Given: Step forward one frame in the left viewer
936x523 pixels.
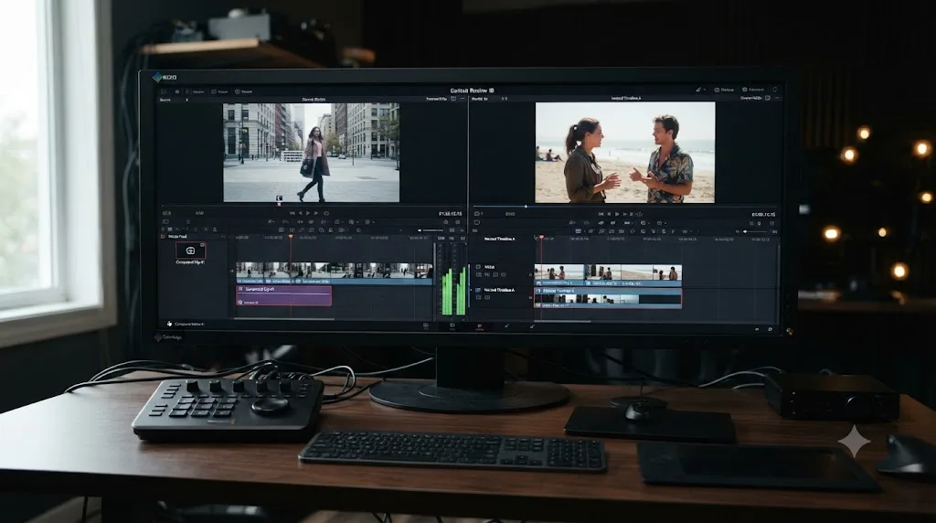Looking at the screenshot, I should click(x=315, y=213).
